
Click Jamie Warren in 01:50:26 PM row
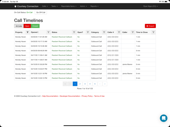pyautogui.click(x=127, y=64)
